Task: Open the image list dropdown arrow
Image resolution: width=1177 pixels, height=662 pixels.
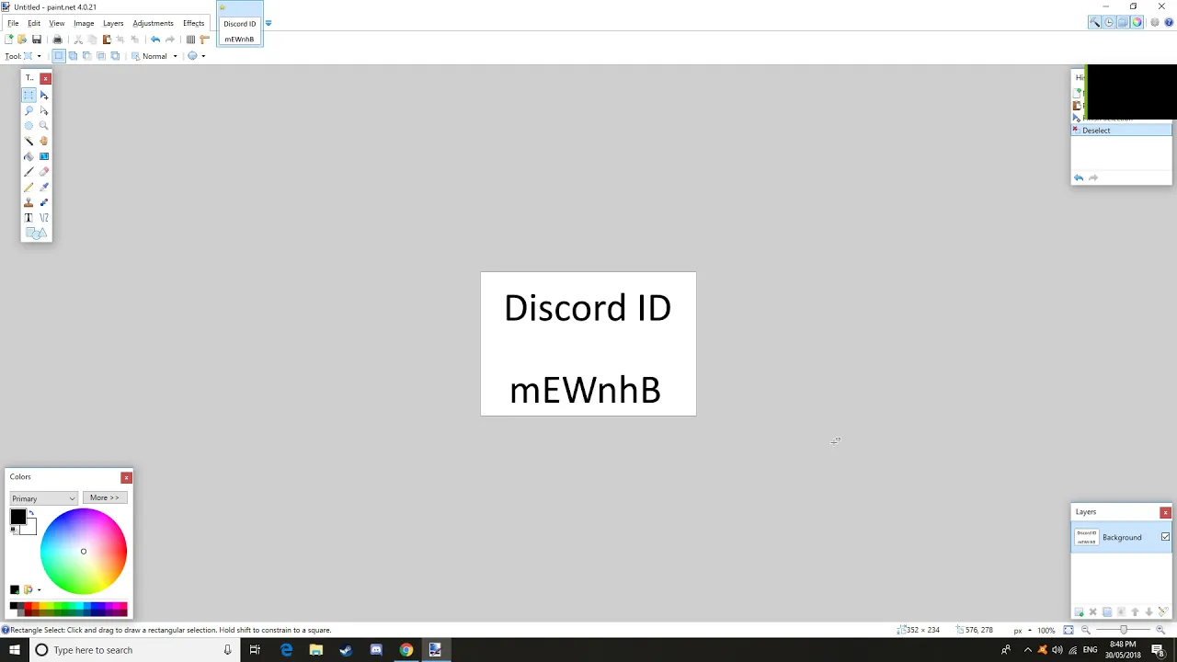Action: (x=269, y=23)
